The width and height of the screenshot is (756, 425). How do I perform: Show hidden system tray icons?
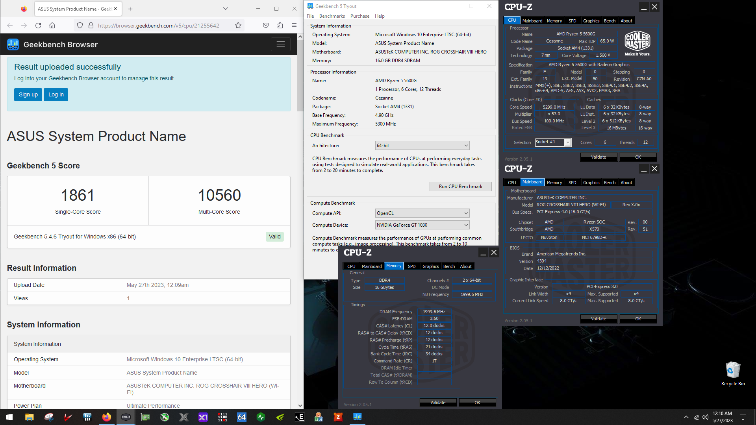coord(686,417)
